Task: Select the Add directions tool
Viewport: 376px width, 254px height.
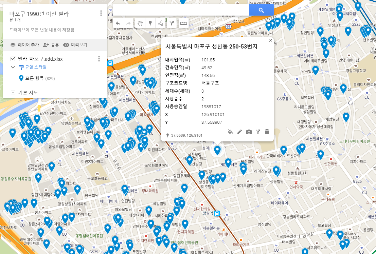Action: [x=172, y=23]
